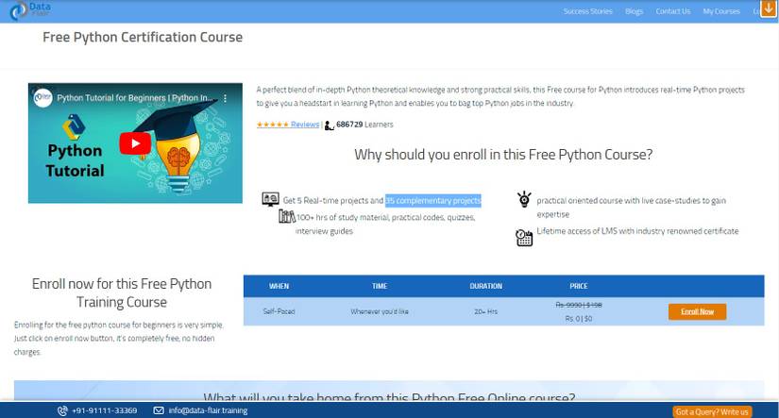Click the DataFlair logo

(30, 10)
